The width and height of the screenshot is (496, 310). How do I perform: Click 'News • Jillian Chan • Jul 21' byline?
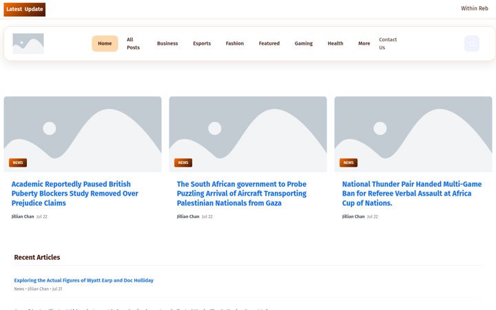[x=39, y=289]
